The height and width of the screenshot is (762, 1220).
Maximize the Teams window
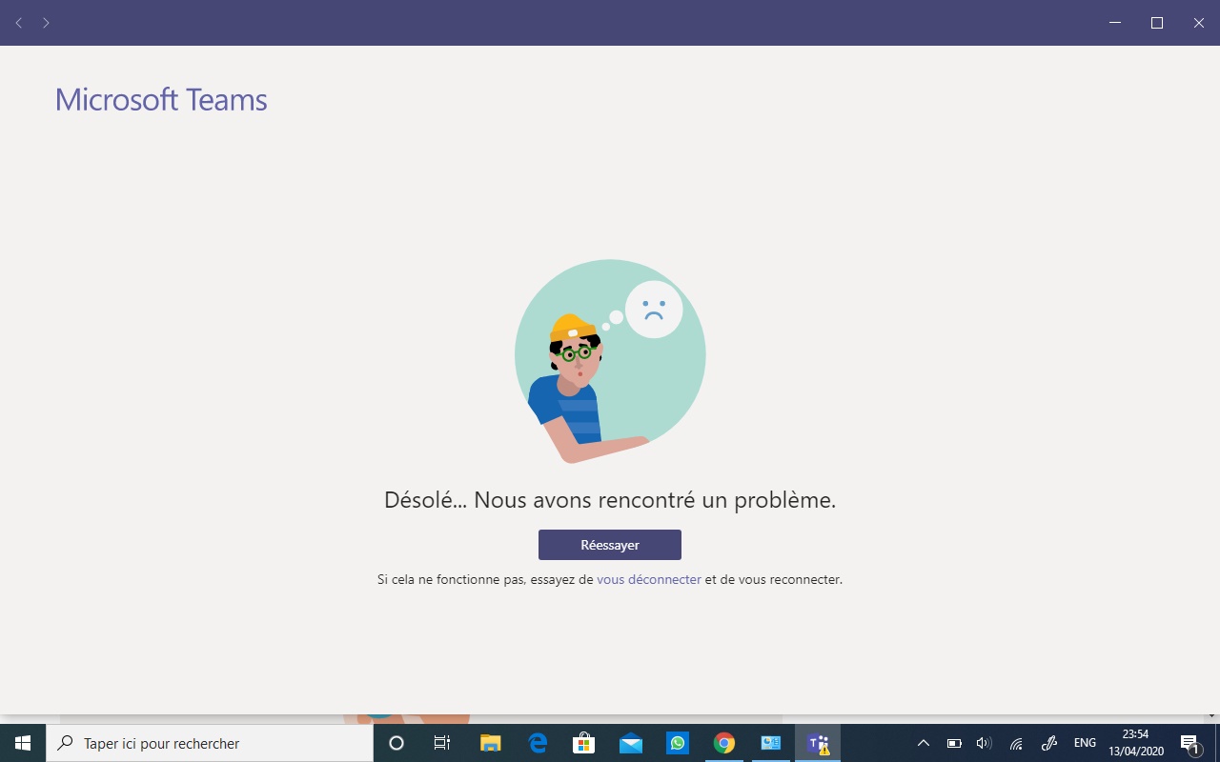point(1157,23)
